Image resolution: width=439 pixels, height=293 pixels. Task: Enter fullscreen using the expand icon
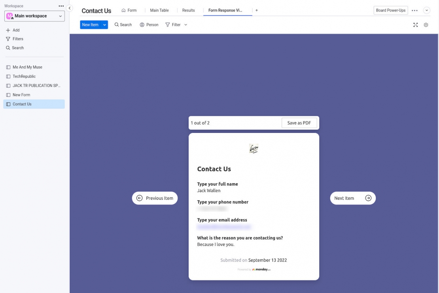(x=415, y=25)
